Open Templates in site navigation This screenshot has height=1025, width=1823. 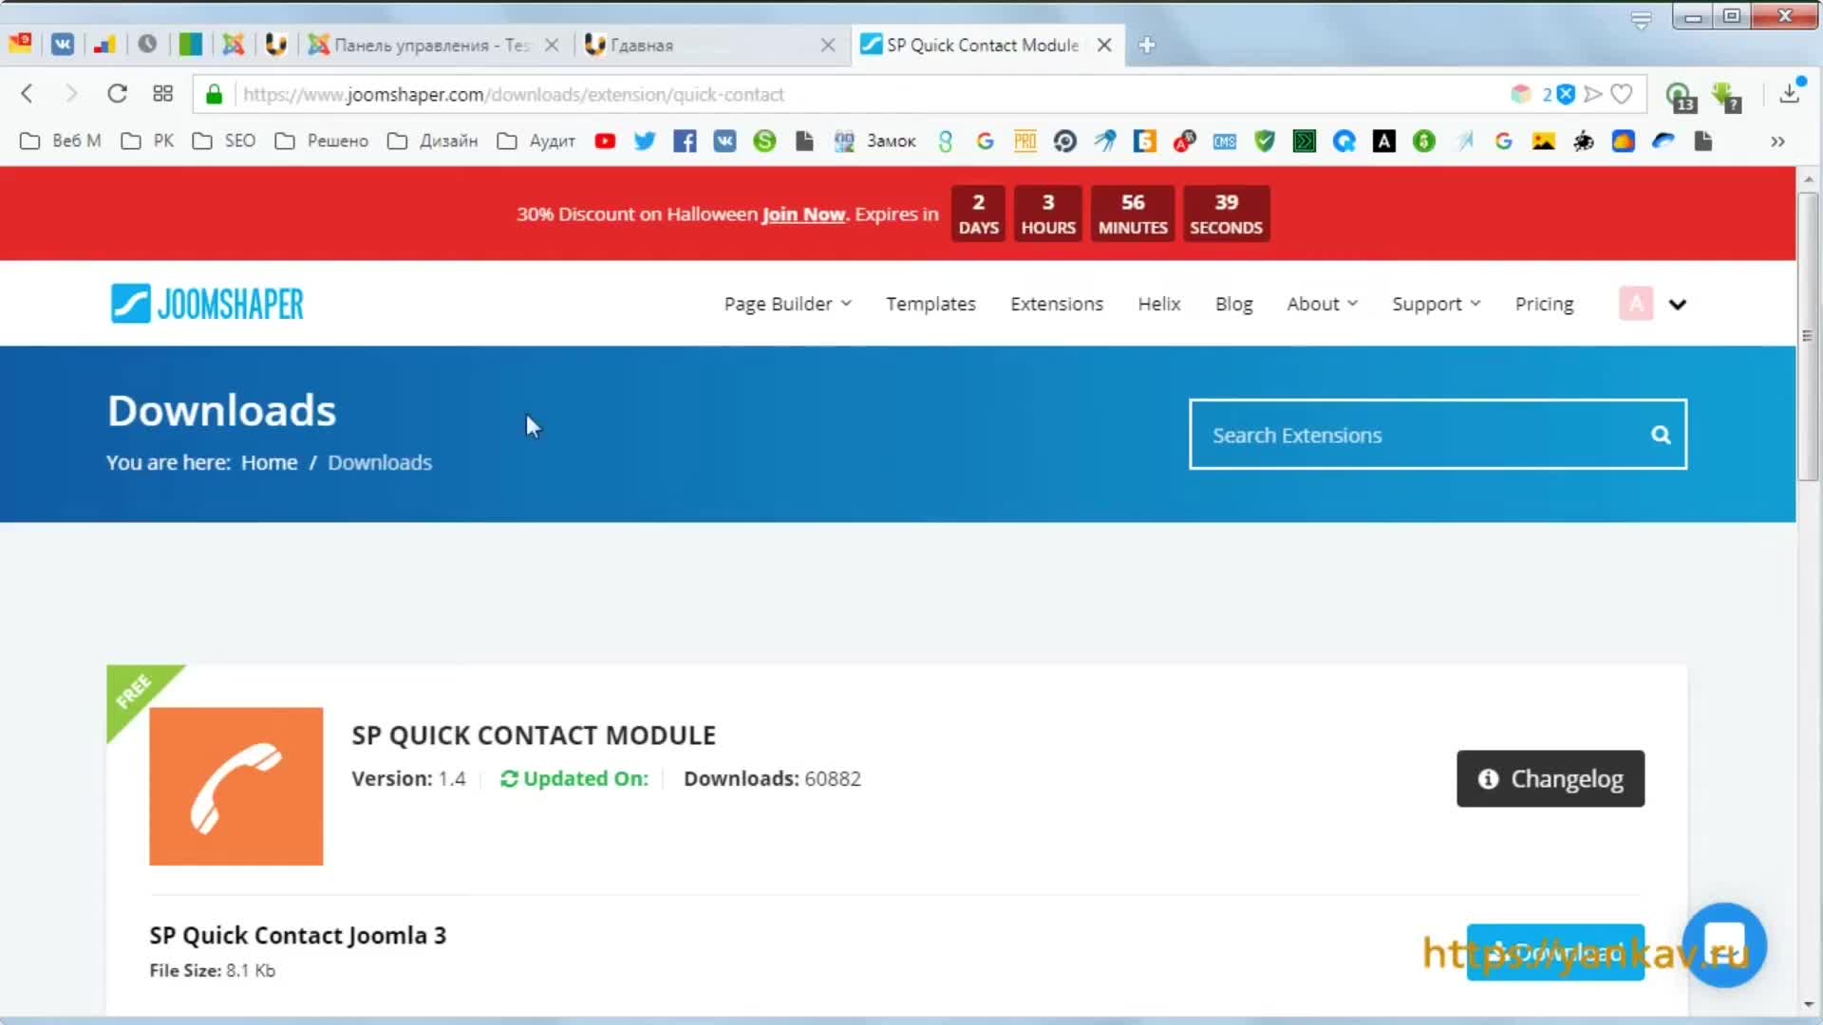click(x=930, y=304)
